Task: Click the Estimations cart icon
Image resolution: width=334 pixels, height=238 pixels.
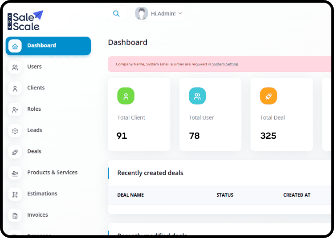Action: point(15,194)
